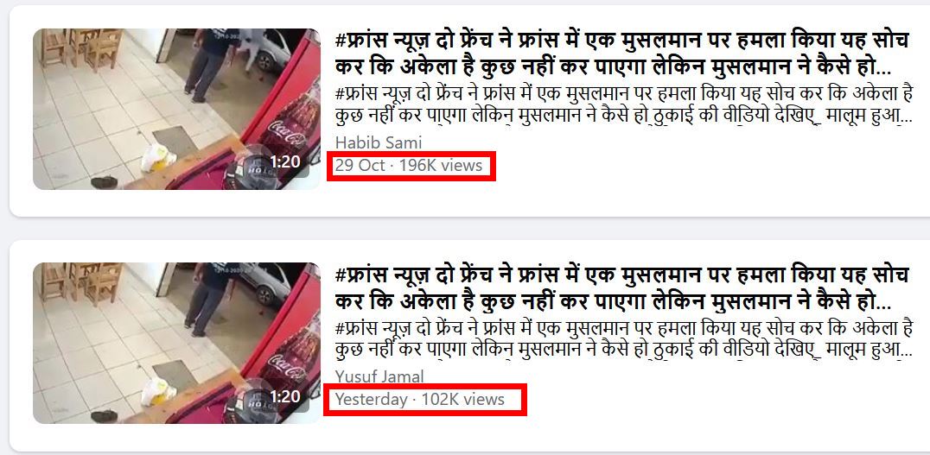Click the Coca-Cola logo in the second thumbnail

288,363
